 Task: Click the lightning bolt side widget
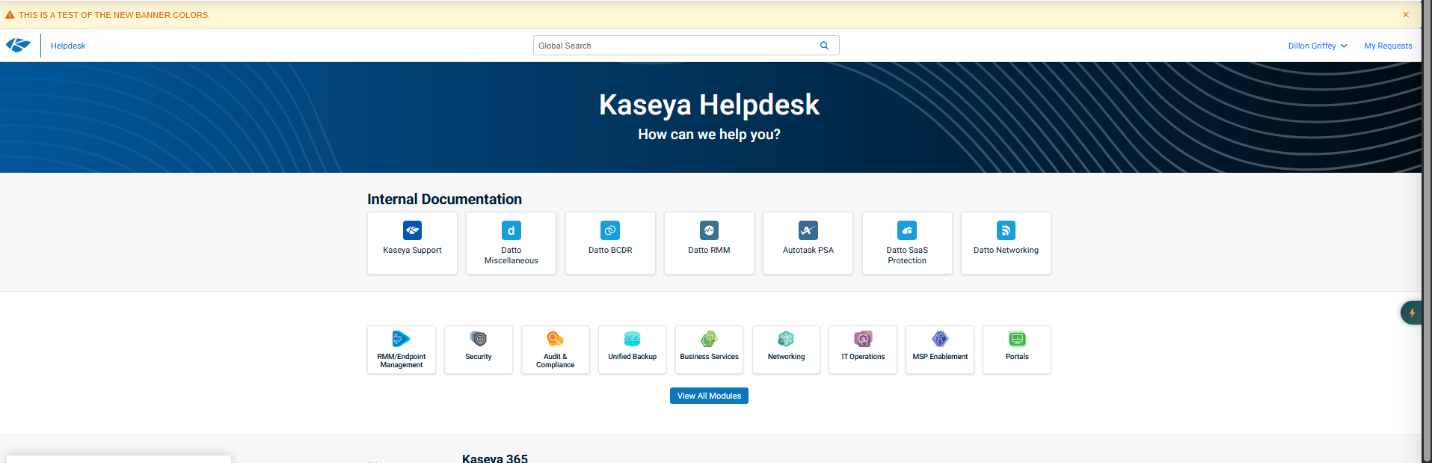point(1411,313)
